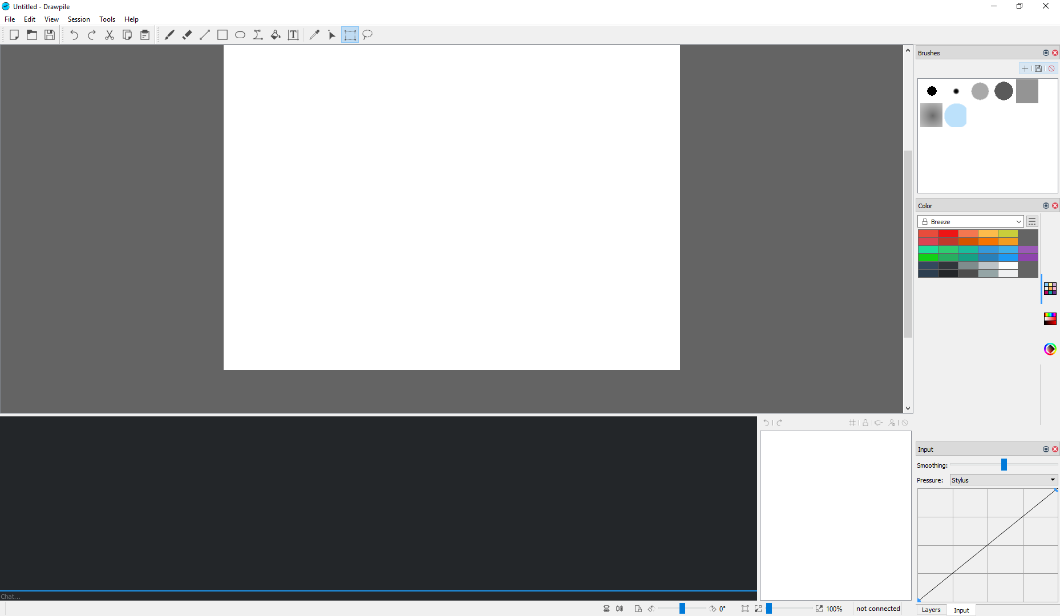Open the Tools menu

[x=107, y=19]
